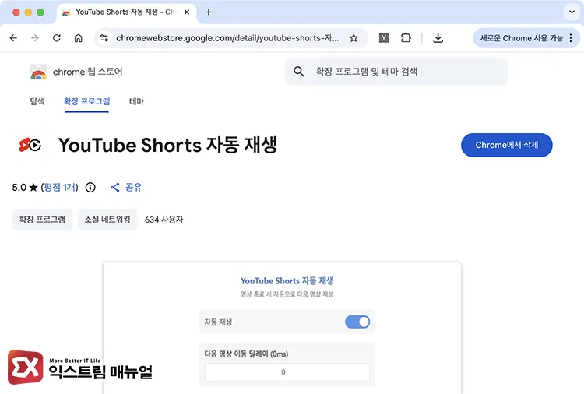Reload the page with the refresh icon
This screenshot has width=584, height=394.
57,38
